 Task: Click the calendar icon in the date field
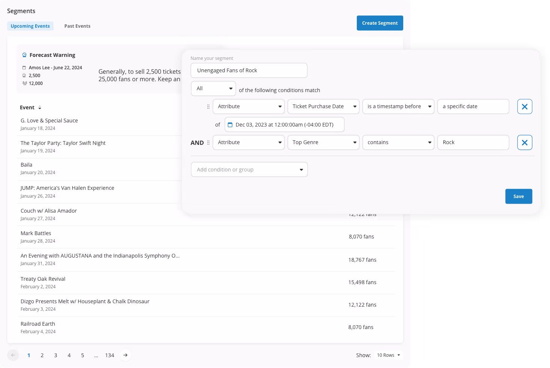click(x=230, y=125)
